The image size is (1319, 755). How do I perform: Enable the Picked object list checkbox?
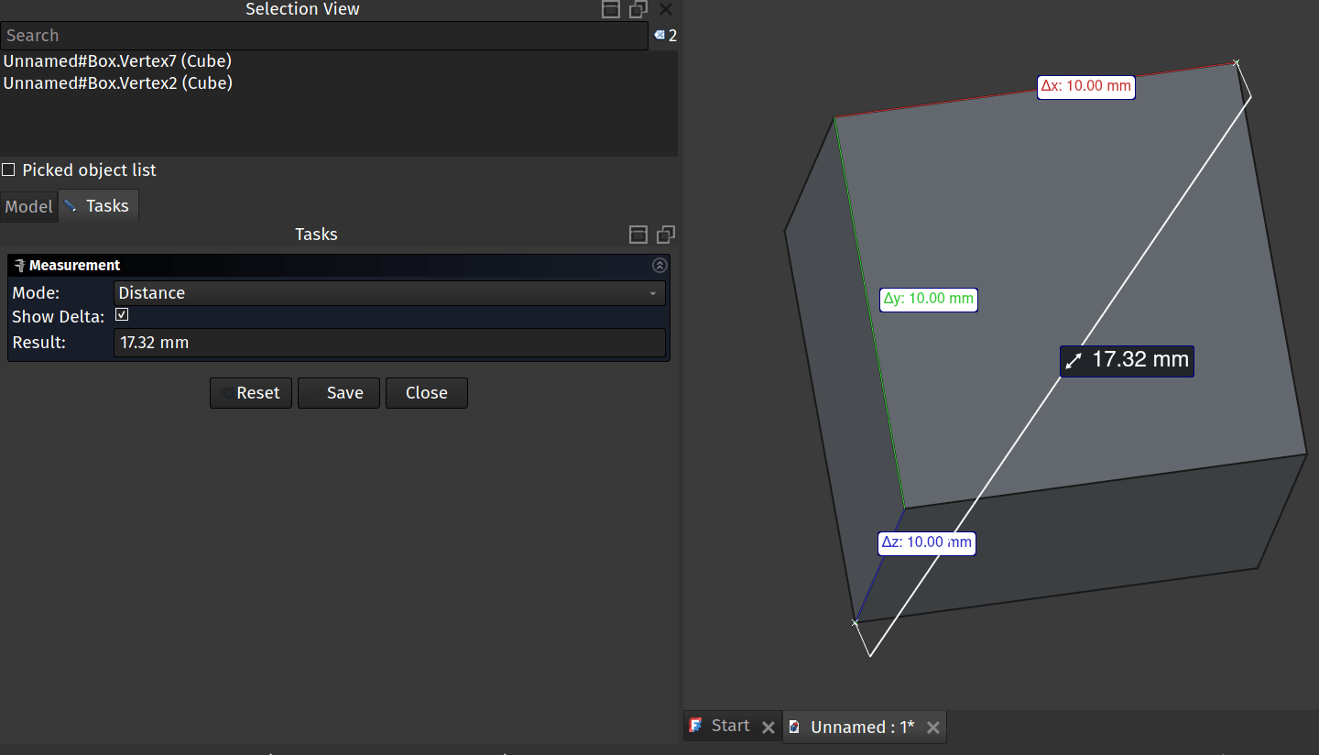click(x=8, y=170)
